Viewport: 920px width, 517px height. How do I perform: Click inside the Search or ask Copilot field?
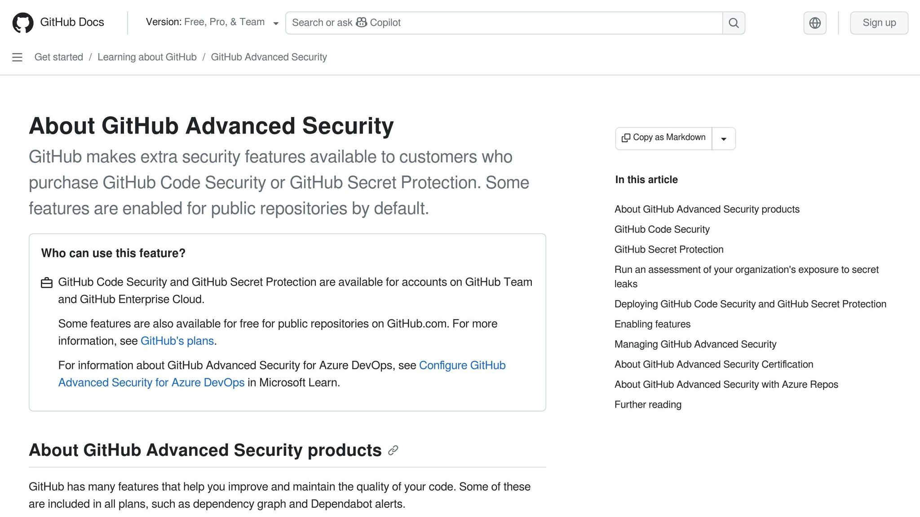click(x=494, y=22)
